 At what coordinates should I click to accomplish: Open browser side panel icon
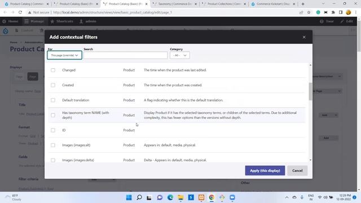tap(341, 12)
